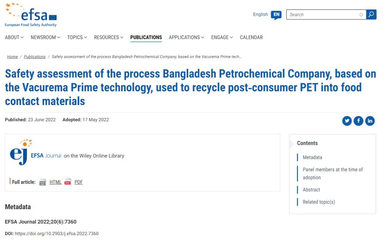The image size is (390, 240).
Task: Click the EFSA logo
Action: click(30, 15)
